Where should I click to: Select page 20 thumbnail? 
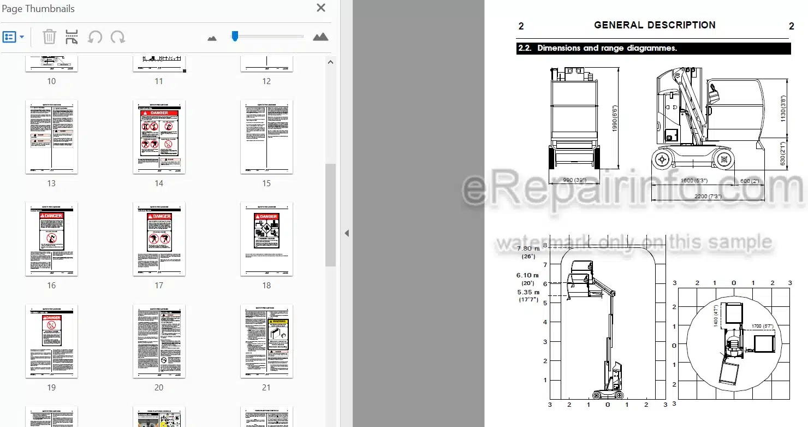click(x=159, y=341)
